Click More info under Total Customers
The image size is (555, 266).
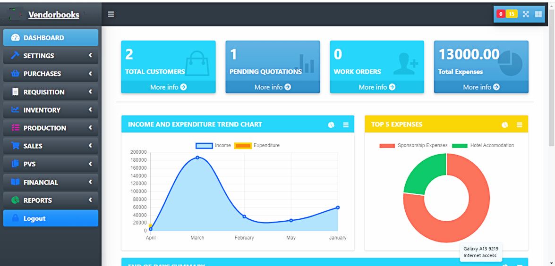pos(168,87)
